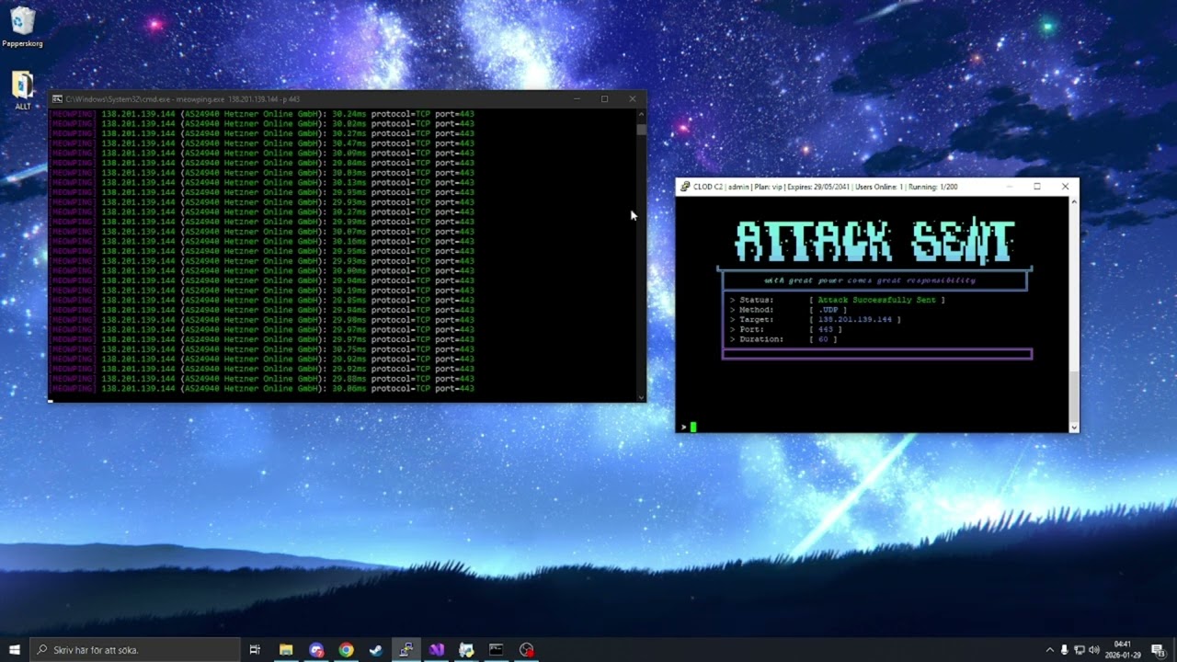Show hidden system tray icons
The height and width of the screenshot is (662, 1177).
1049,649
